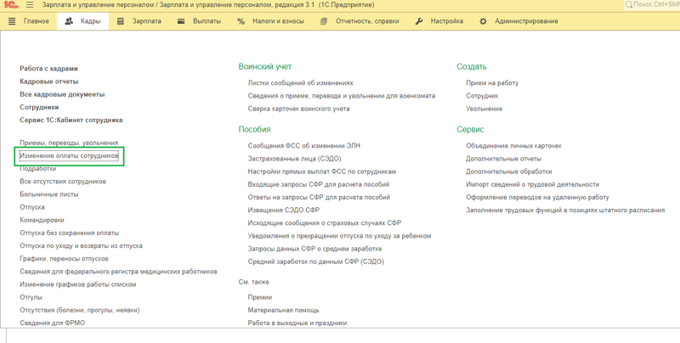Click the Настройка wrench icon
680x343 pixels.
419,21
